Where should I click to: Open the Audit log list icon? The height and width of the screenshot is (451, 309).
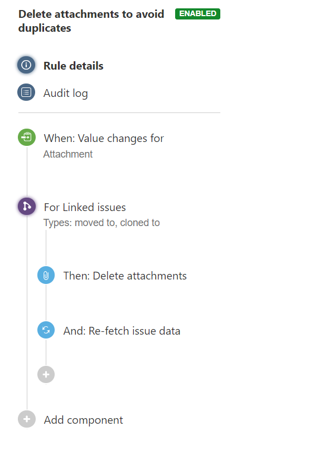click(26, 92)
